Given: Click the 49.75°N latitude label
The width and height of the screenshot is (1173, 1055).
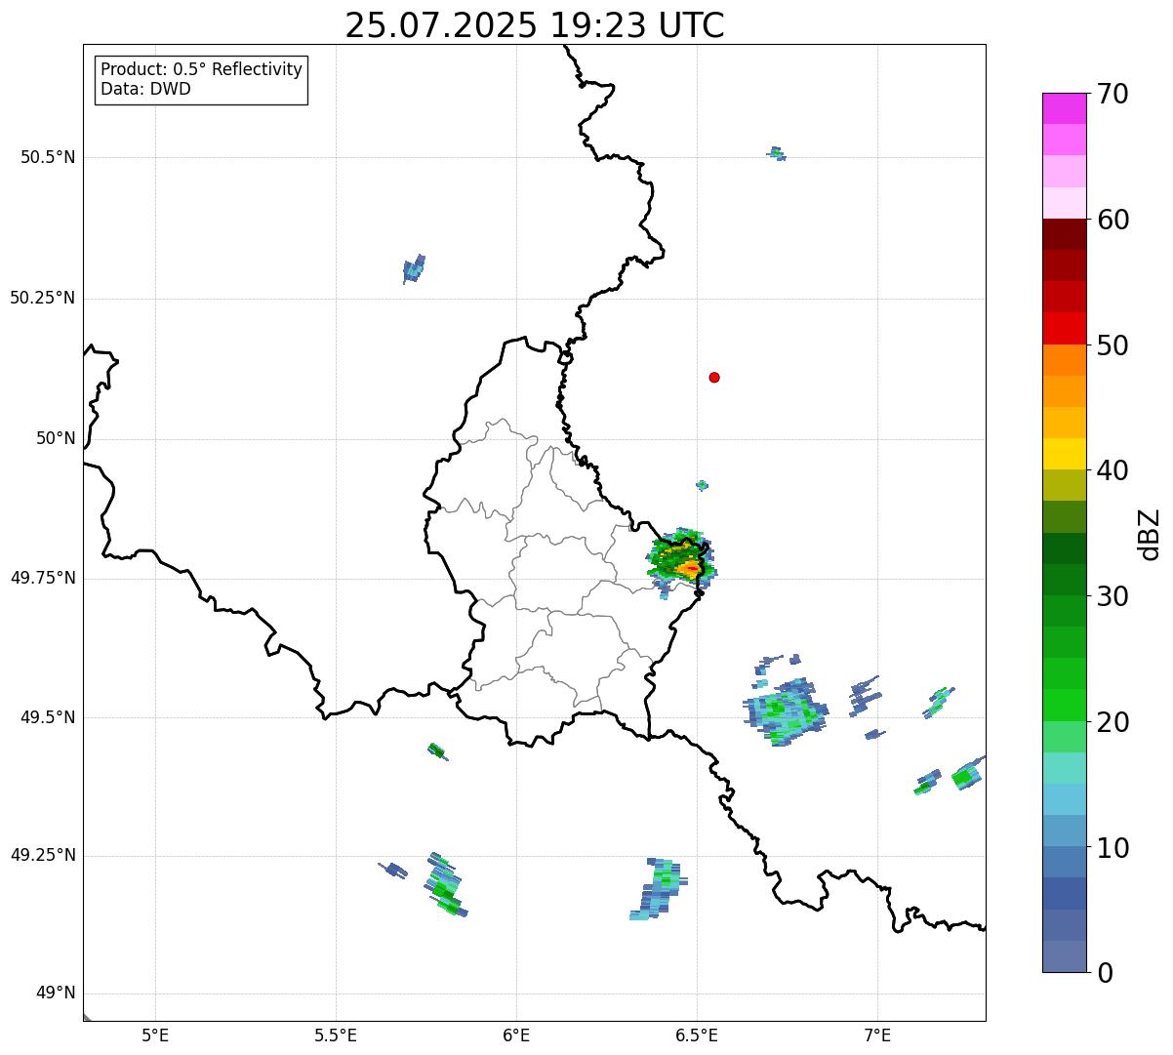Looking at the screenshot, I should click(43, 578).
